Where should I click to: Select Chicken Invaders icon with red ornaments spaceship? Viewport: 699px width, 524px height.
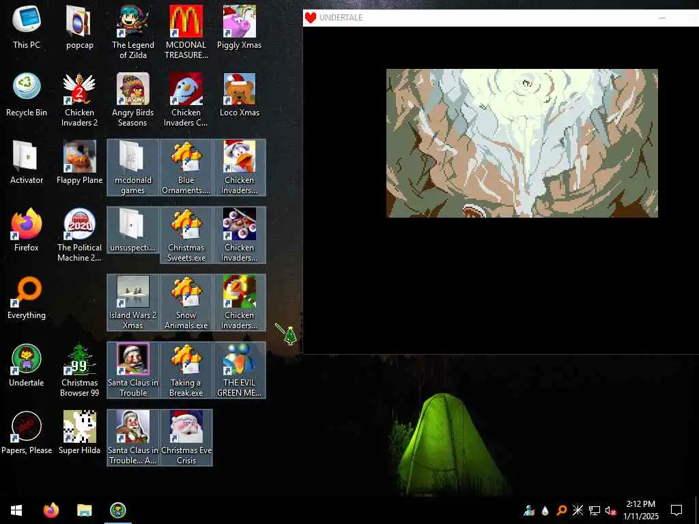tap(240, 235)
